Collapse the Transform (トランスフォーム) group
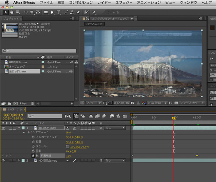 24,133
